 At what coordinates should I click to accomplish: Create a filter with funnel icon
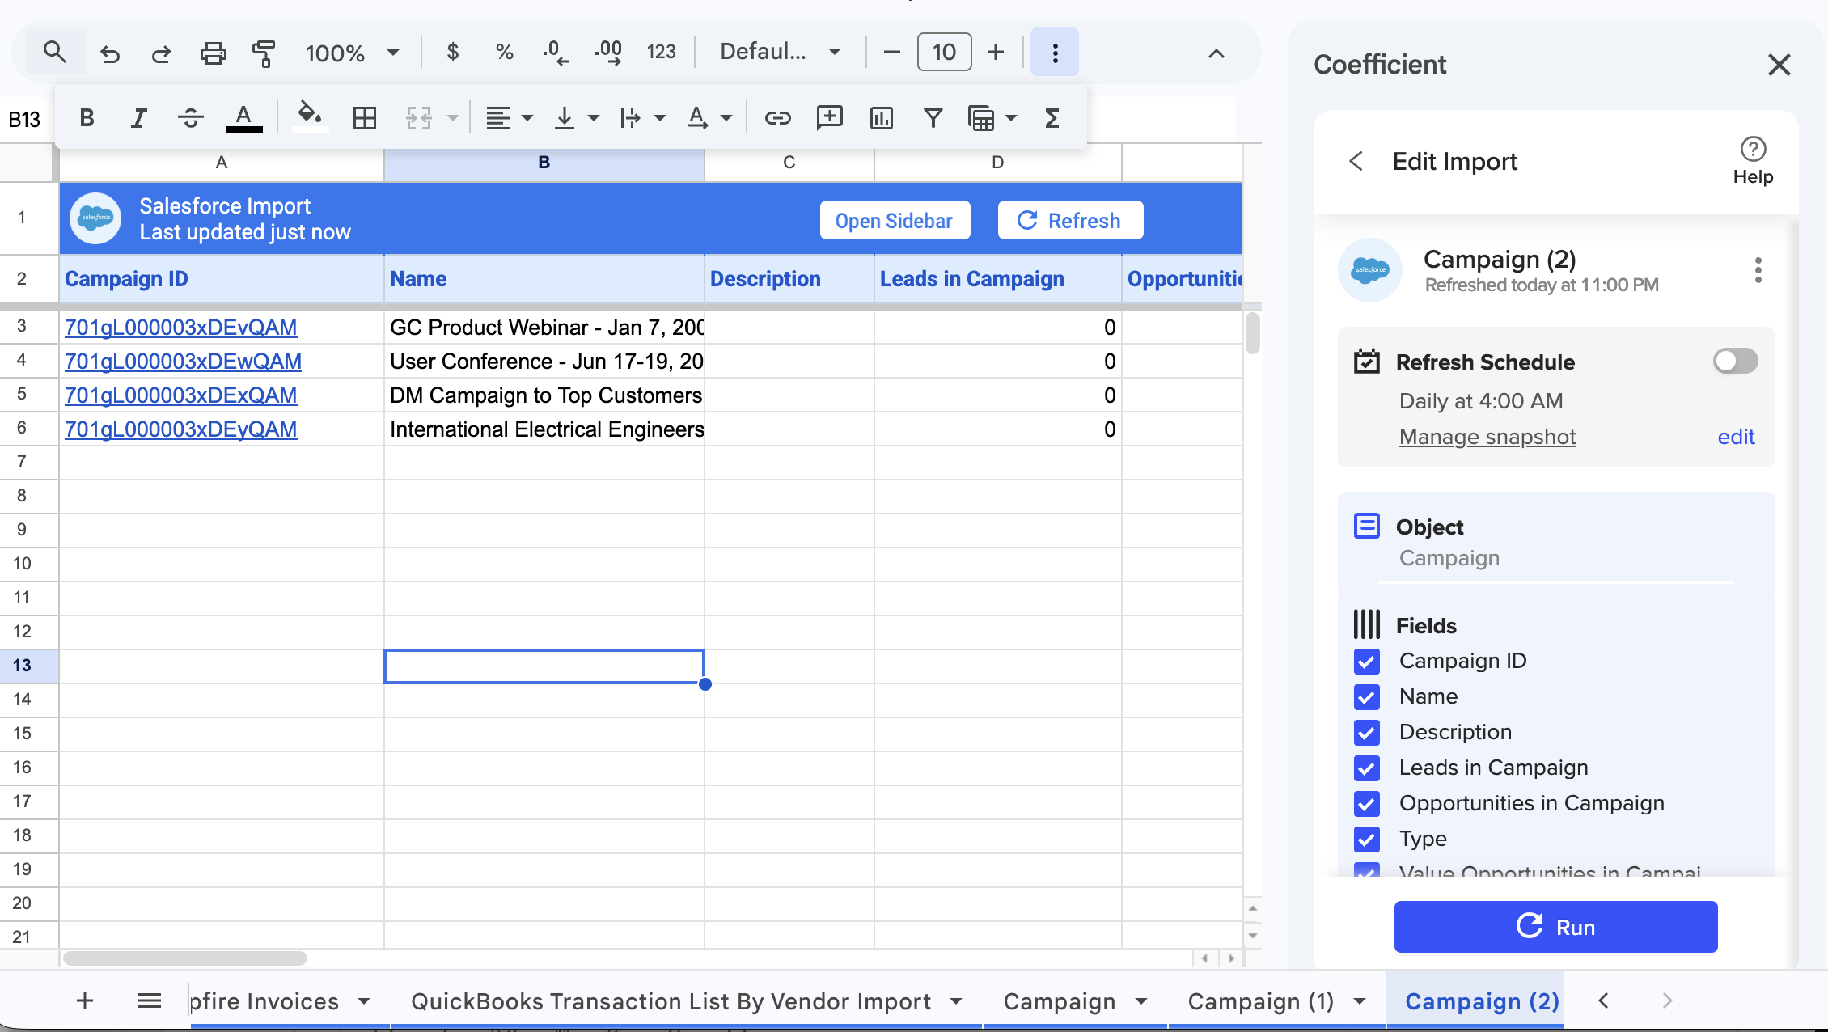[933, 118]
